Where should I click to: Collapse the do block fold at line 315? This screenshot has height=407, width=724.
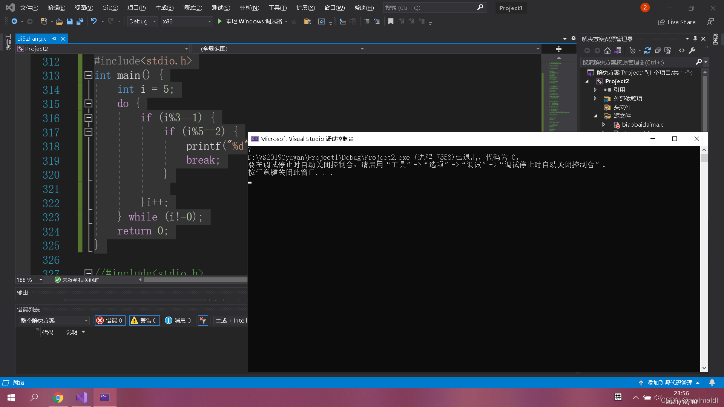pos(88,103)
